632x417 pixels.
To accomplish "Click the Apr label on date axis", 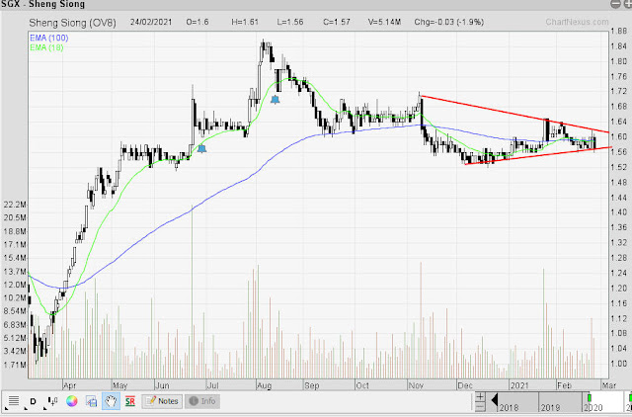I will (x=69, y=385).
